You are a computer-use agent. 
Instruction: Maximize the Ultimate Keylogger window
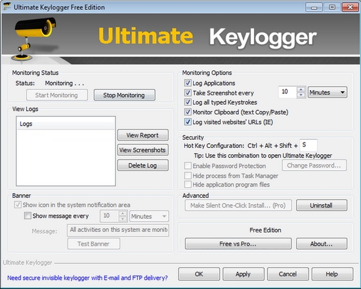click(331, 7)
